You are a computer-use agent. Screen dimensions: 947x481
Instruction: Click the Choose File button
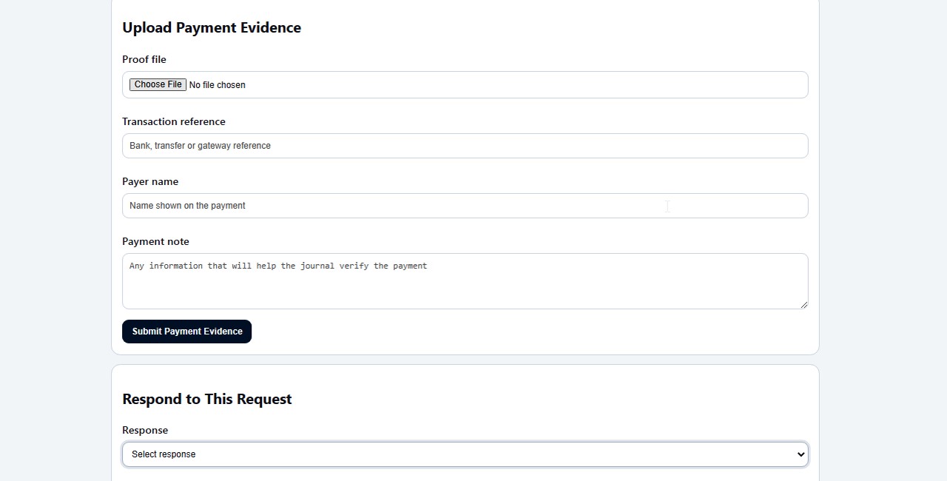(158, 84)
